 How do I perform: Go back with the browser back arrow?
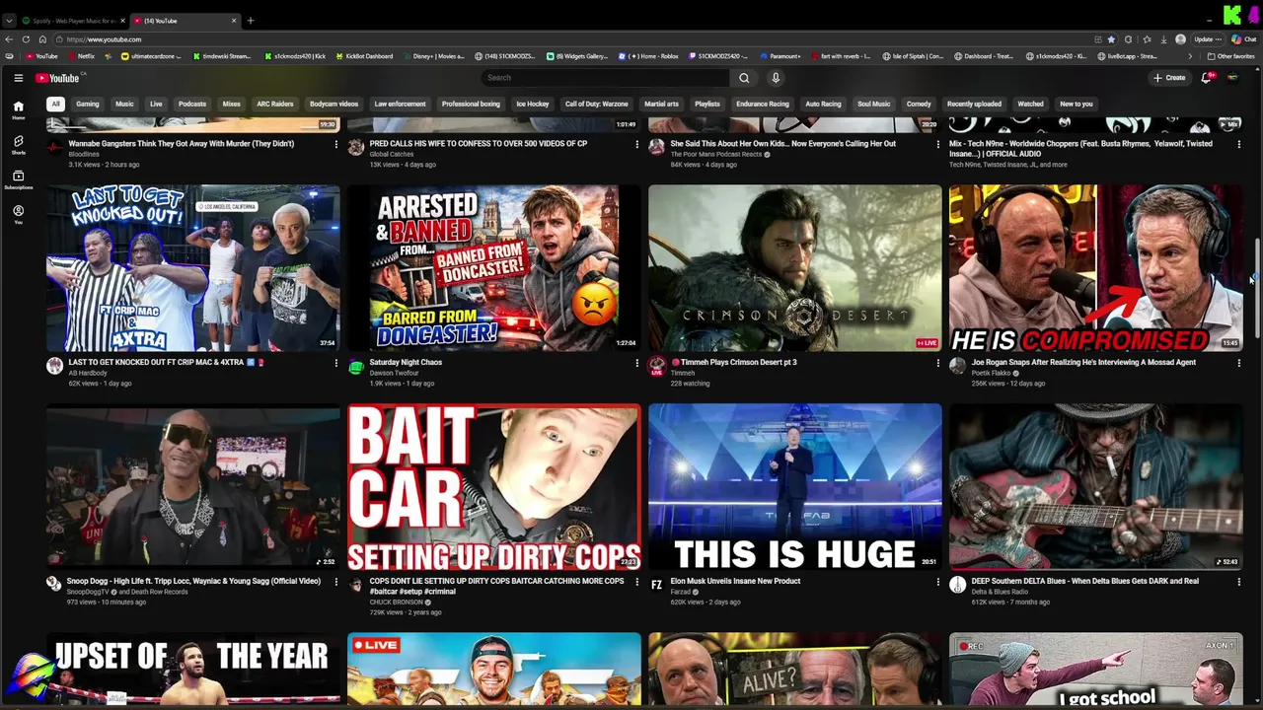9,39
